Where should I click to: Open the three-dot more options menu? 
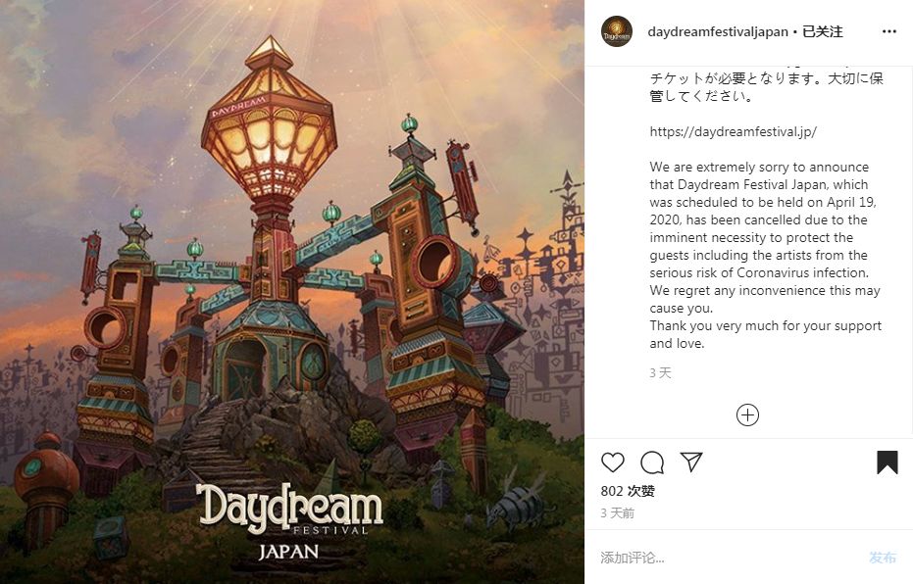coord(889,31)
